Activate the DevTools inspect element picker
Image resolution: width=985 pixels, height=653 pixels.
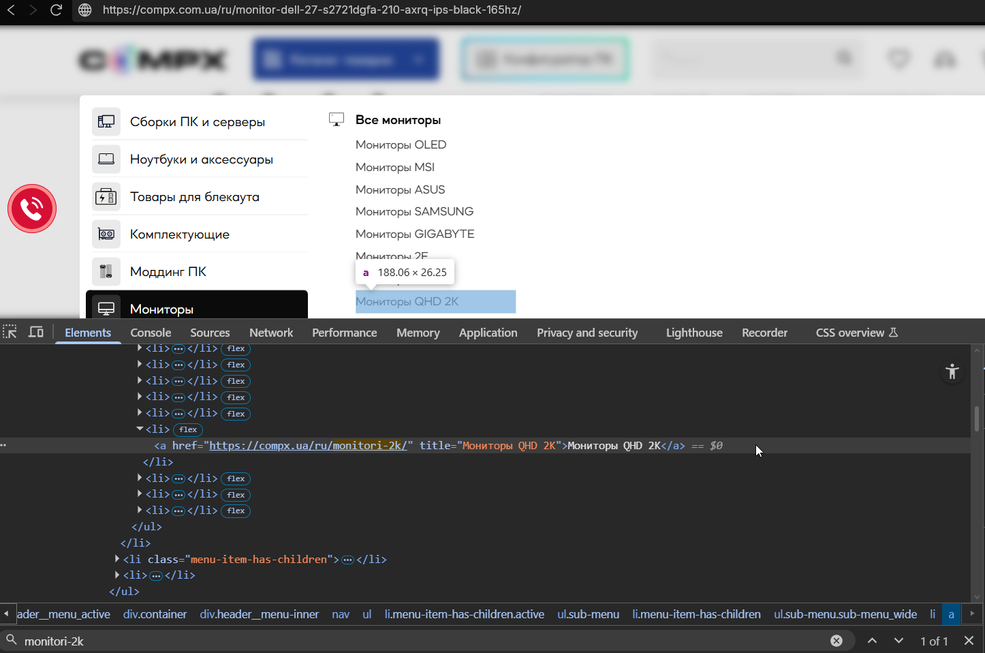point(10,333)
